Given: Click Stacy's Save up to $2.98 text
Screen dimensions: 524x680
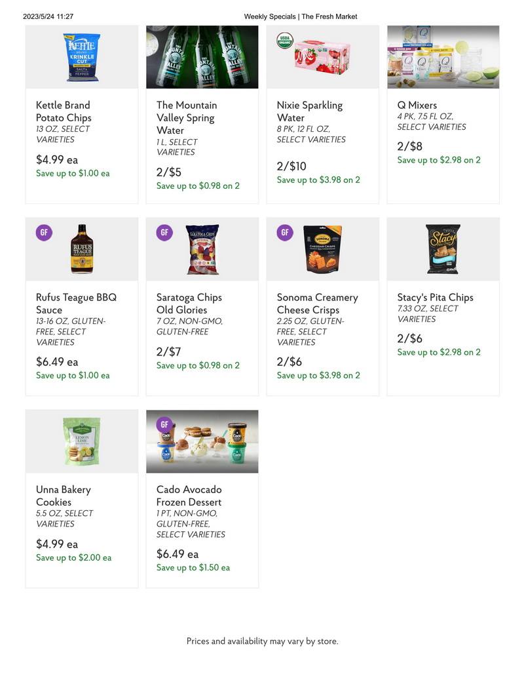Looking at the screenshot, I should (x=439, y=352).
